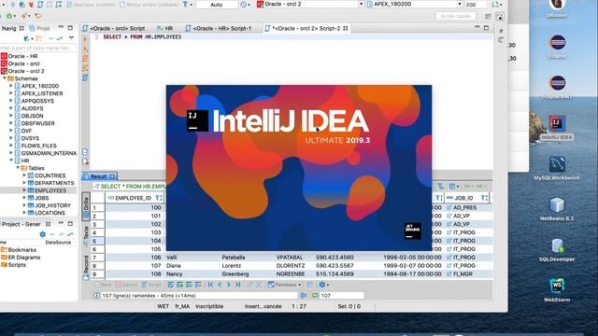
Task: Click the execute script icon in editor gutter
Action: [85, 58]
